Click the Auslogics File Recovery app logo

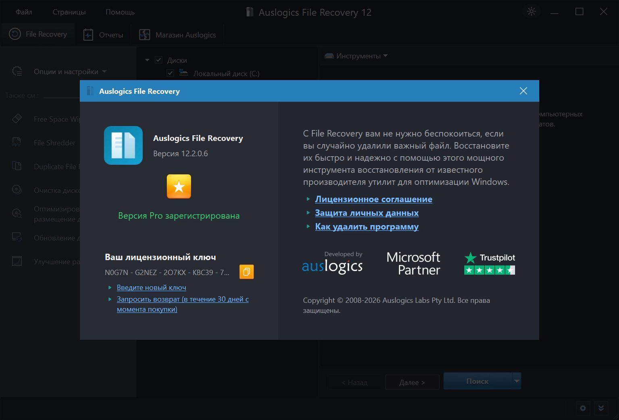click(x=123, y=145)
